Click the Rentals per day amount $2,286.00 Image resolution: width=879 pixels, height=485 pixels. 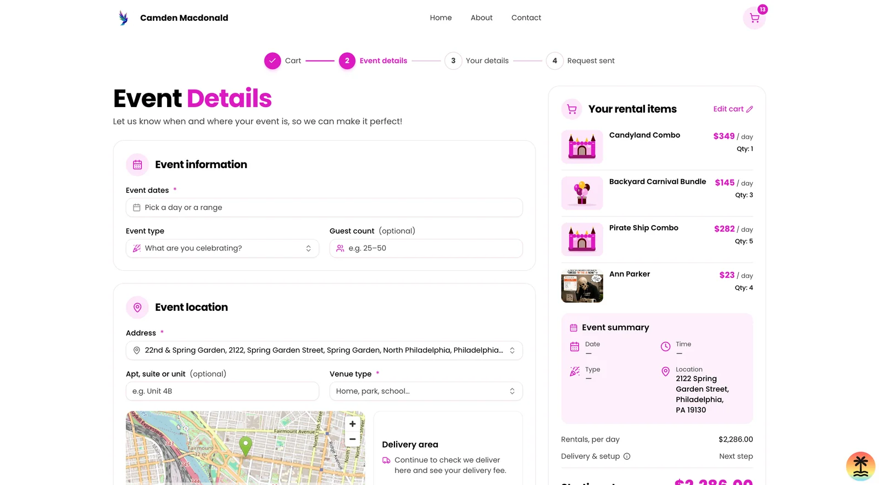point(736,439)
